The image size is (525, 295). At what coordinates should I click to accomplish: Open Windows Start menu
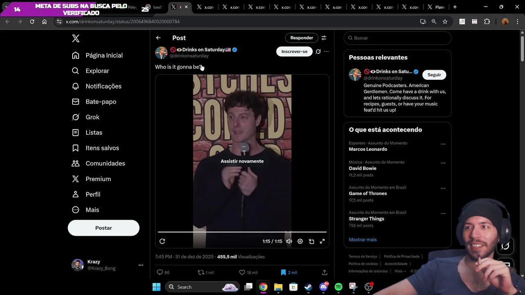point(157,287)
